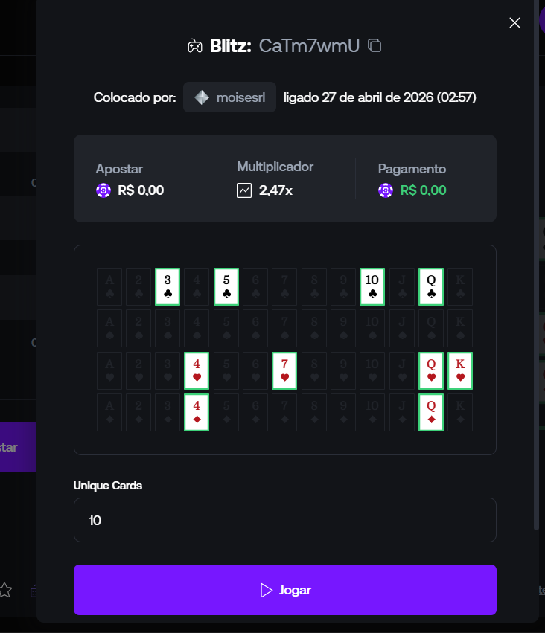Select the King of hearts card

(x=460, y=370)
